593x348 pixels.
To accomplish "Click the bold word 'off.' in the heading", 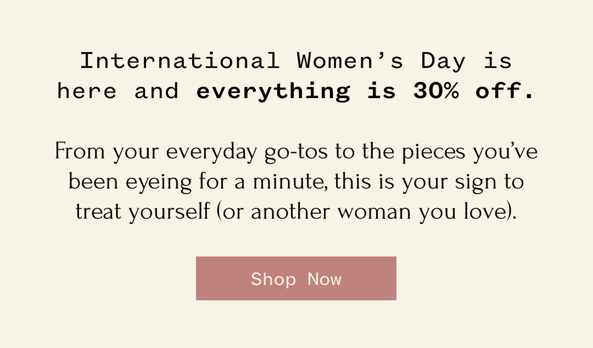I will pos(505,92).
